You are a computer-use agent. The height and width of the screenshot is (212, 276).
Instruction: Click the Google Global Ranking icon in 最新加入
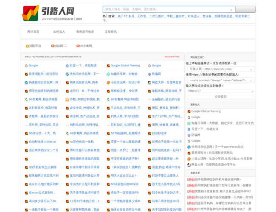point(189,112)
